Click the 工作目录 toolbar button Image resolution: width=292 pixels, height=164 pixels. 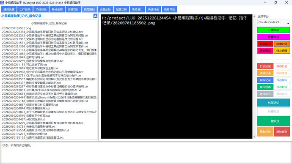[25, 9]
